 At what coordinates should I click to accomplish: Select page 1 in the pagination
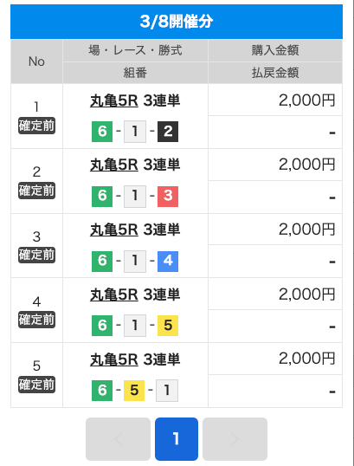[177, 439]
